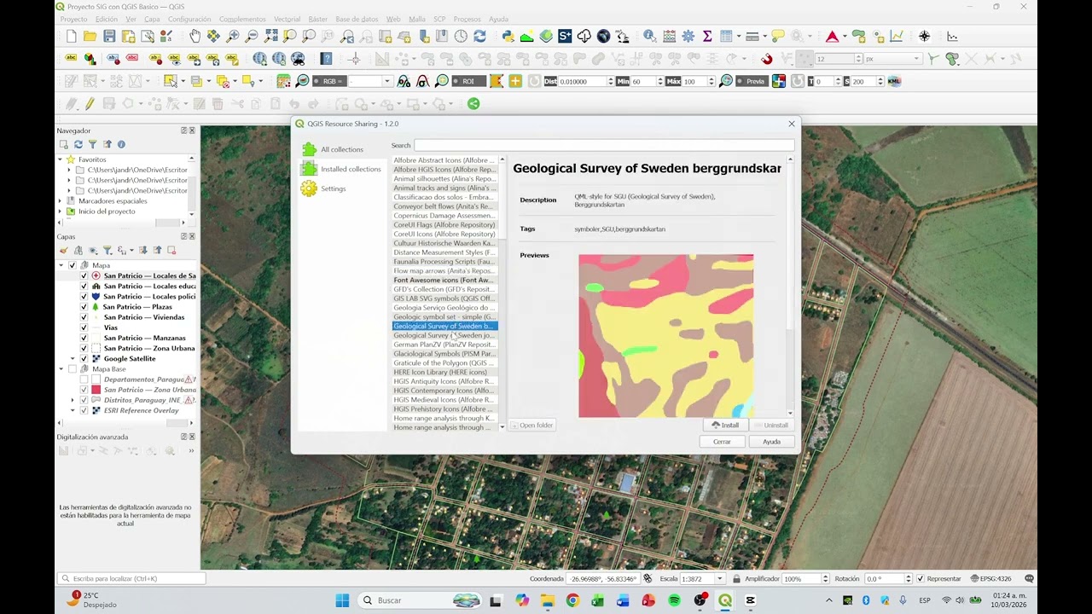Toggle the Google Satellite layer checkbox
This screenshot has height=614, width=1092.
[x=84, y=359]
